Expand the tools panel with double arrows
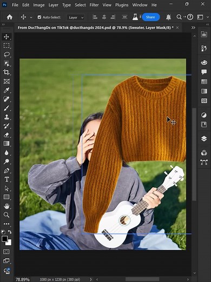Image resolution: width=211 pixels, height=282 pixels. 3,24
